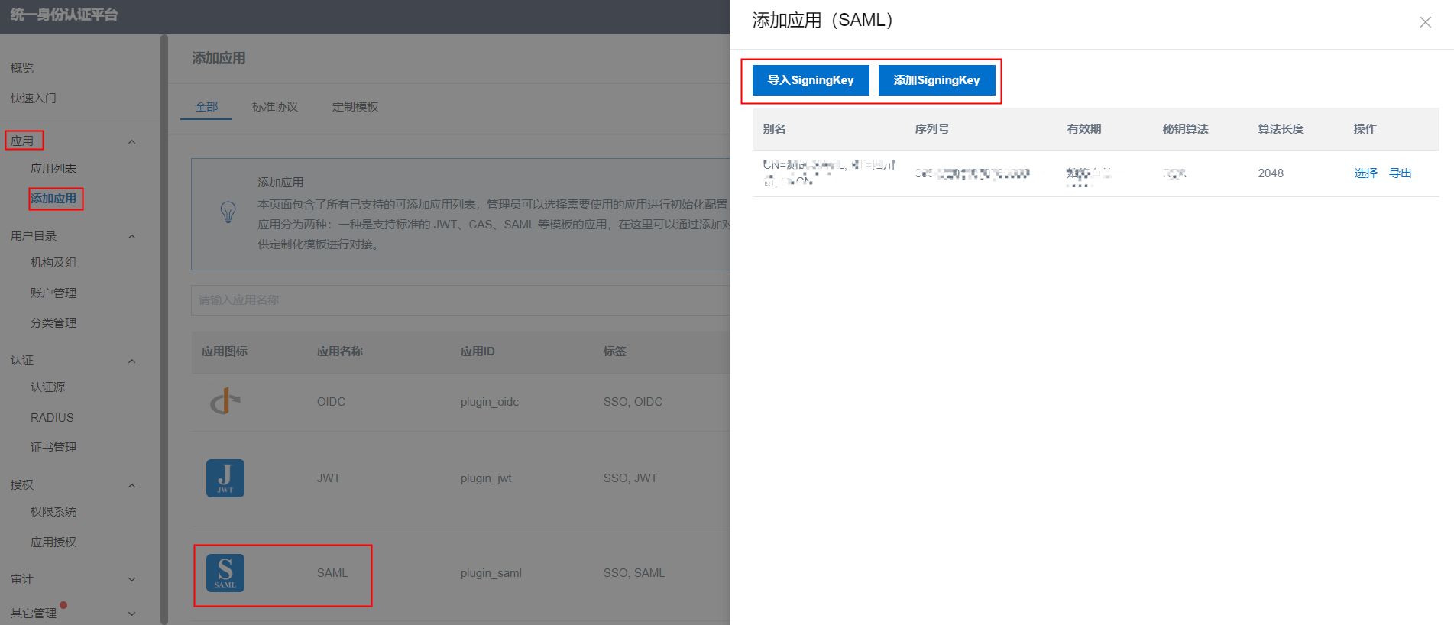Click the OIDC application icon
This screenshot has height=625, width=1454.
[225, 401]
